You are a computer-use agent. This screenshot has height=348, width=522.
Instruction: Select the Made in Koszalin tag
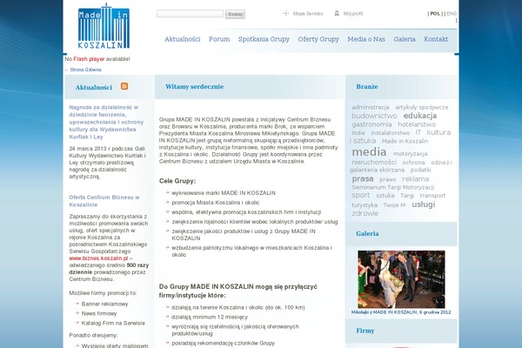tap(405, 141)
